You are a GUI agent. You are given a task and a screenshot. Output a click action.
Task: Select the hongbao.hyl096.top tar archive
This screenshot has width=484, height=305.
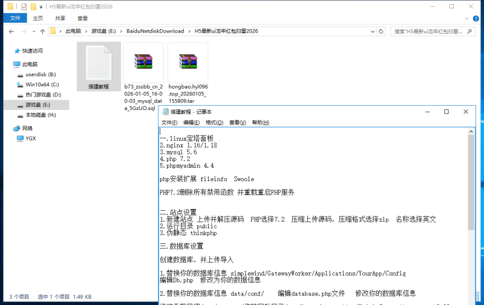[188, 73]
